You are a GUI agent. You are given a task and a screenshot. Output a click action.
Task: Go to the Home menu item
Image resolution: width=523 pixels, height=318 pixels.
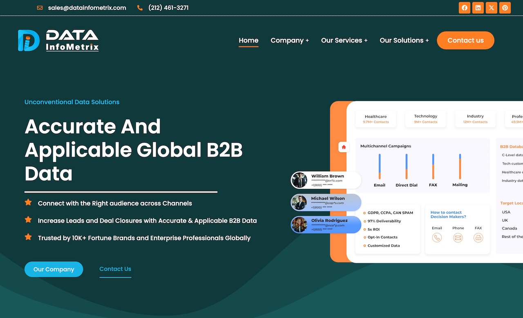(248, 40)
